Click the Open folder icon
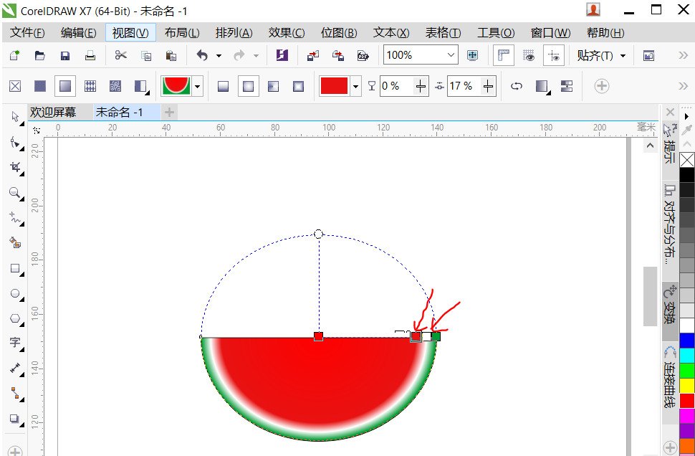 point(40,55)
